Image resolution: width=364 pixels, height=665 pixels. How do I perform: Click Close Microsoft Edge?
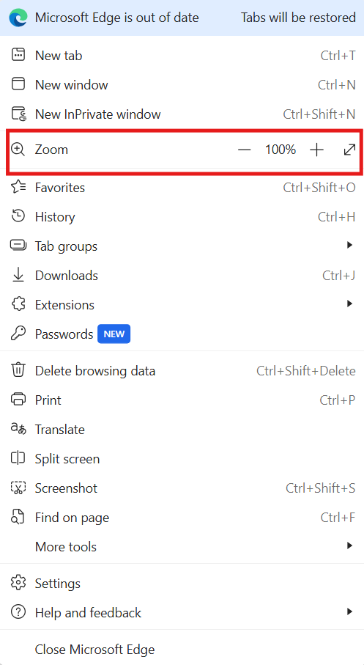182,650
